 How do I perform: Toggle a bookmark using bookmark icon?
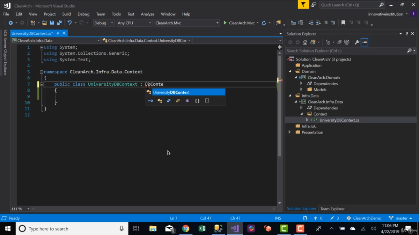point(343,23)
